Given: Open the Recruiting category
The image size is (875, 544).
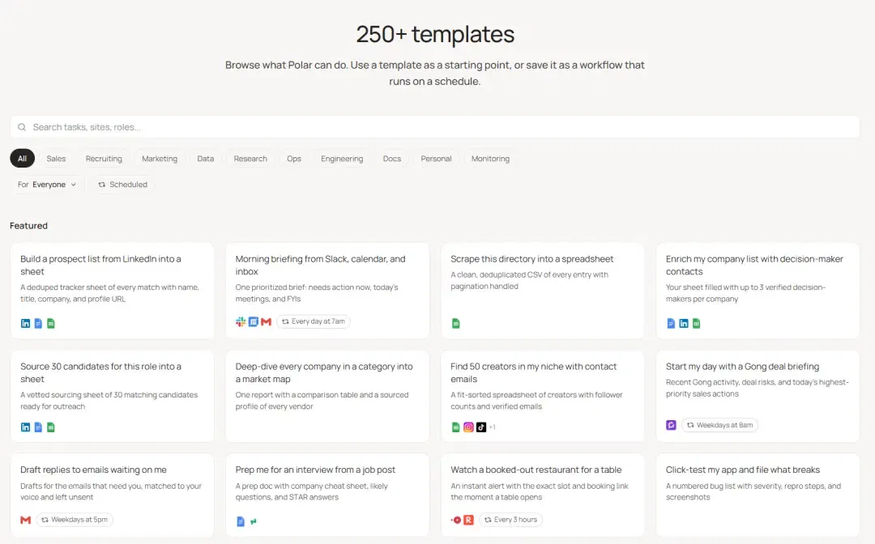Looking at the screenshot, I should coord(104,159).
